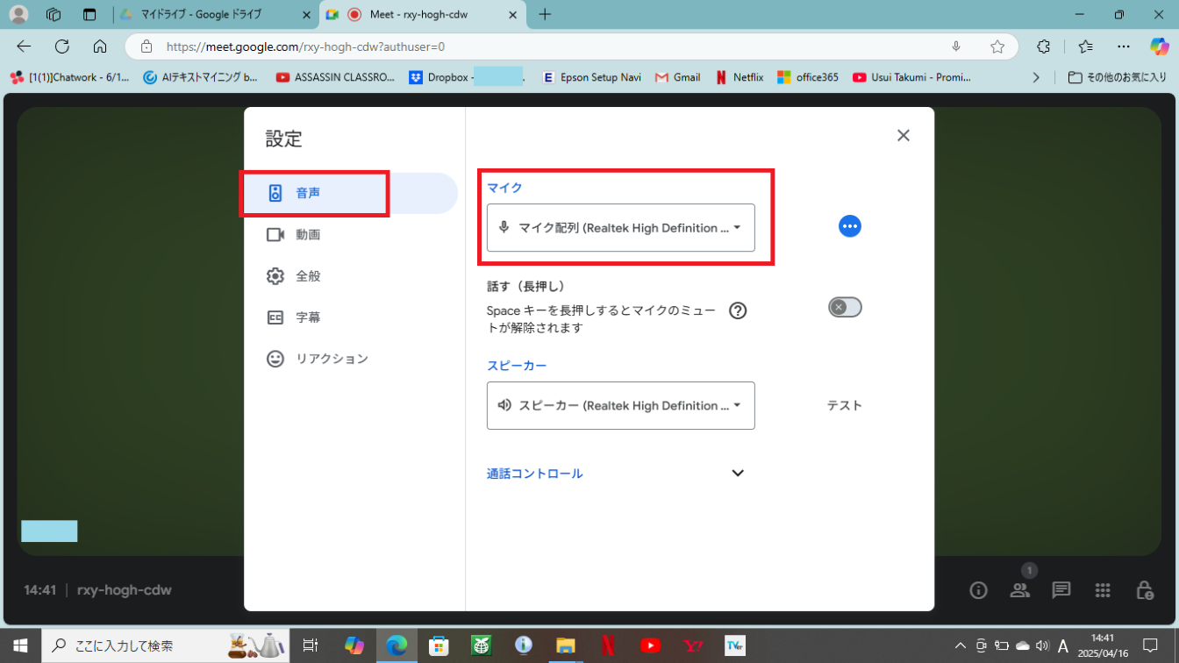Select the 全般 settings tab
1179x663 pixels.
tap(308, 276)
